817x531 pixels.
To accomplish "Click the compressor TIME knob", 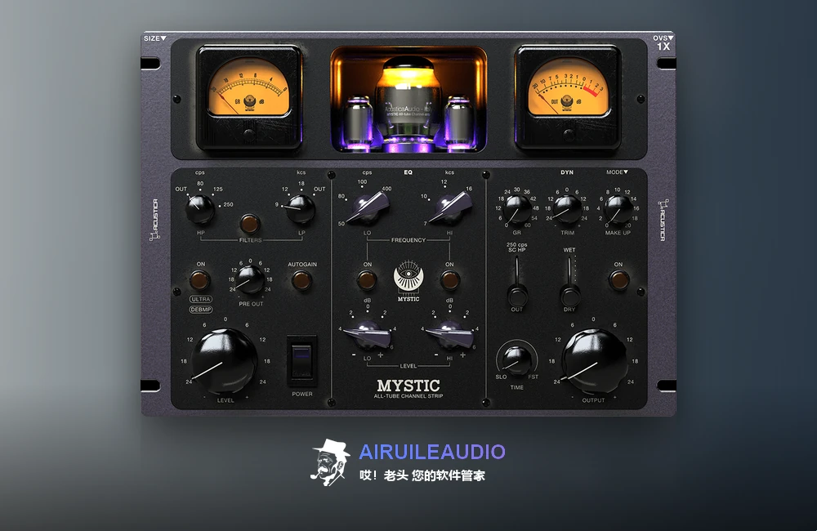I will coord(517,359).
